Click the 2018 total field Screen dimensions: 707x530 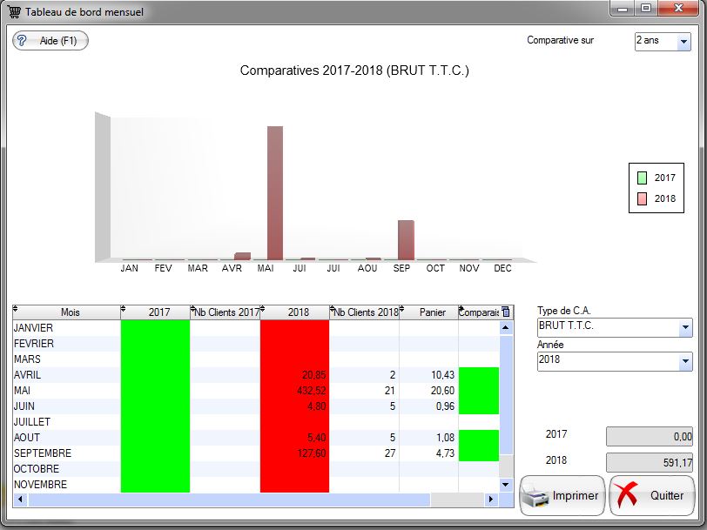(x=650, y=463)
